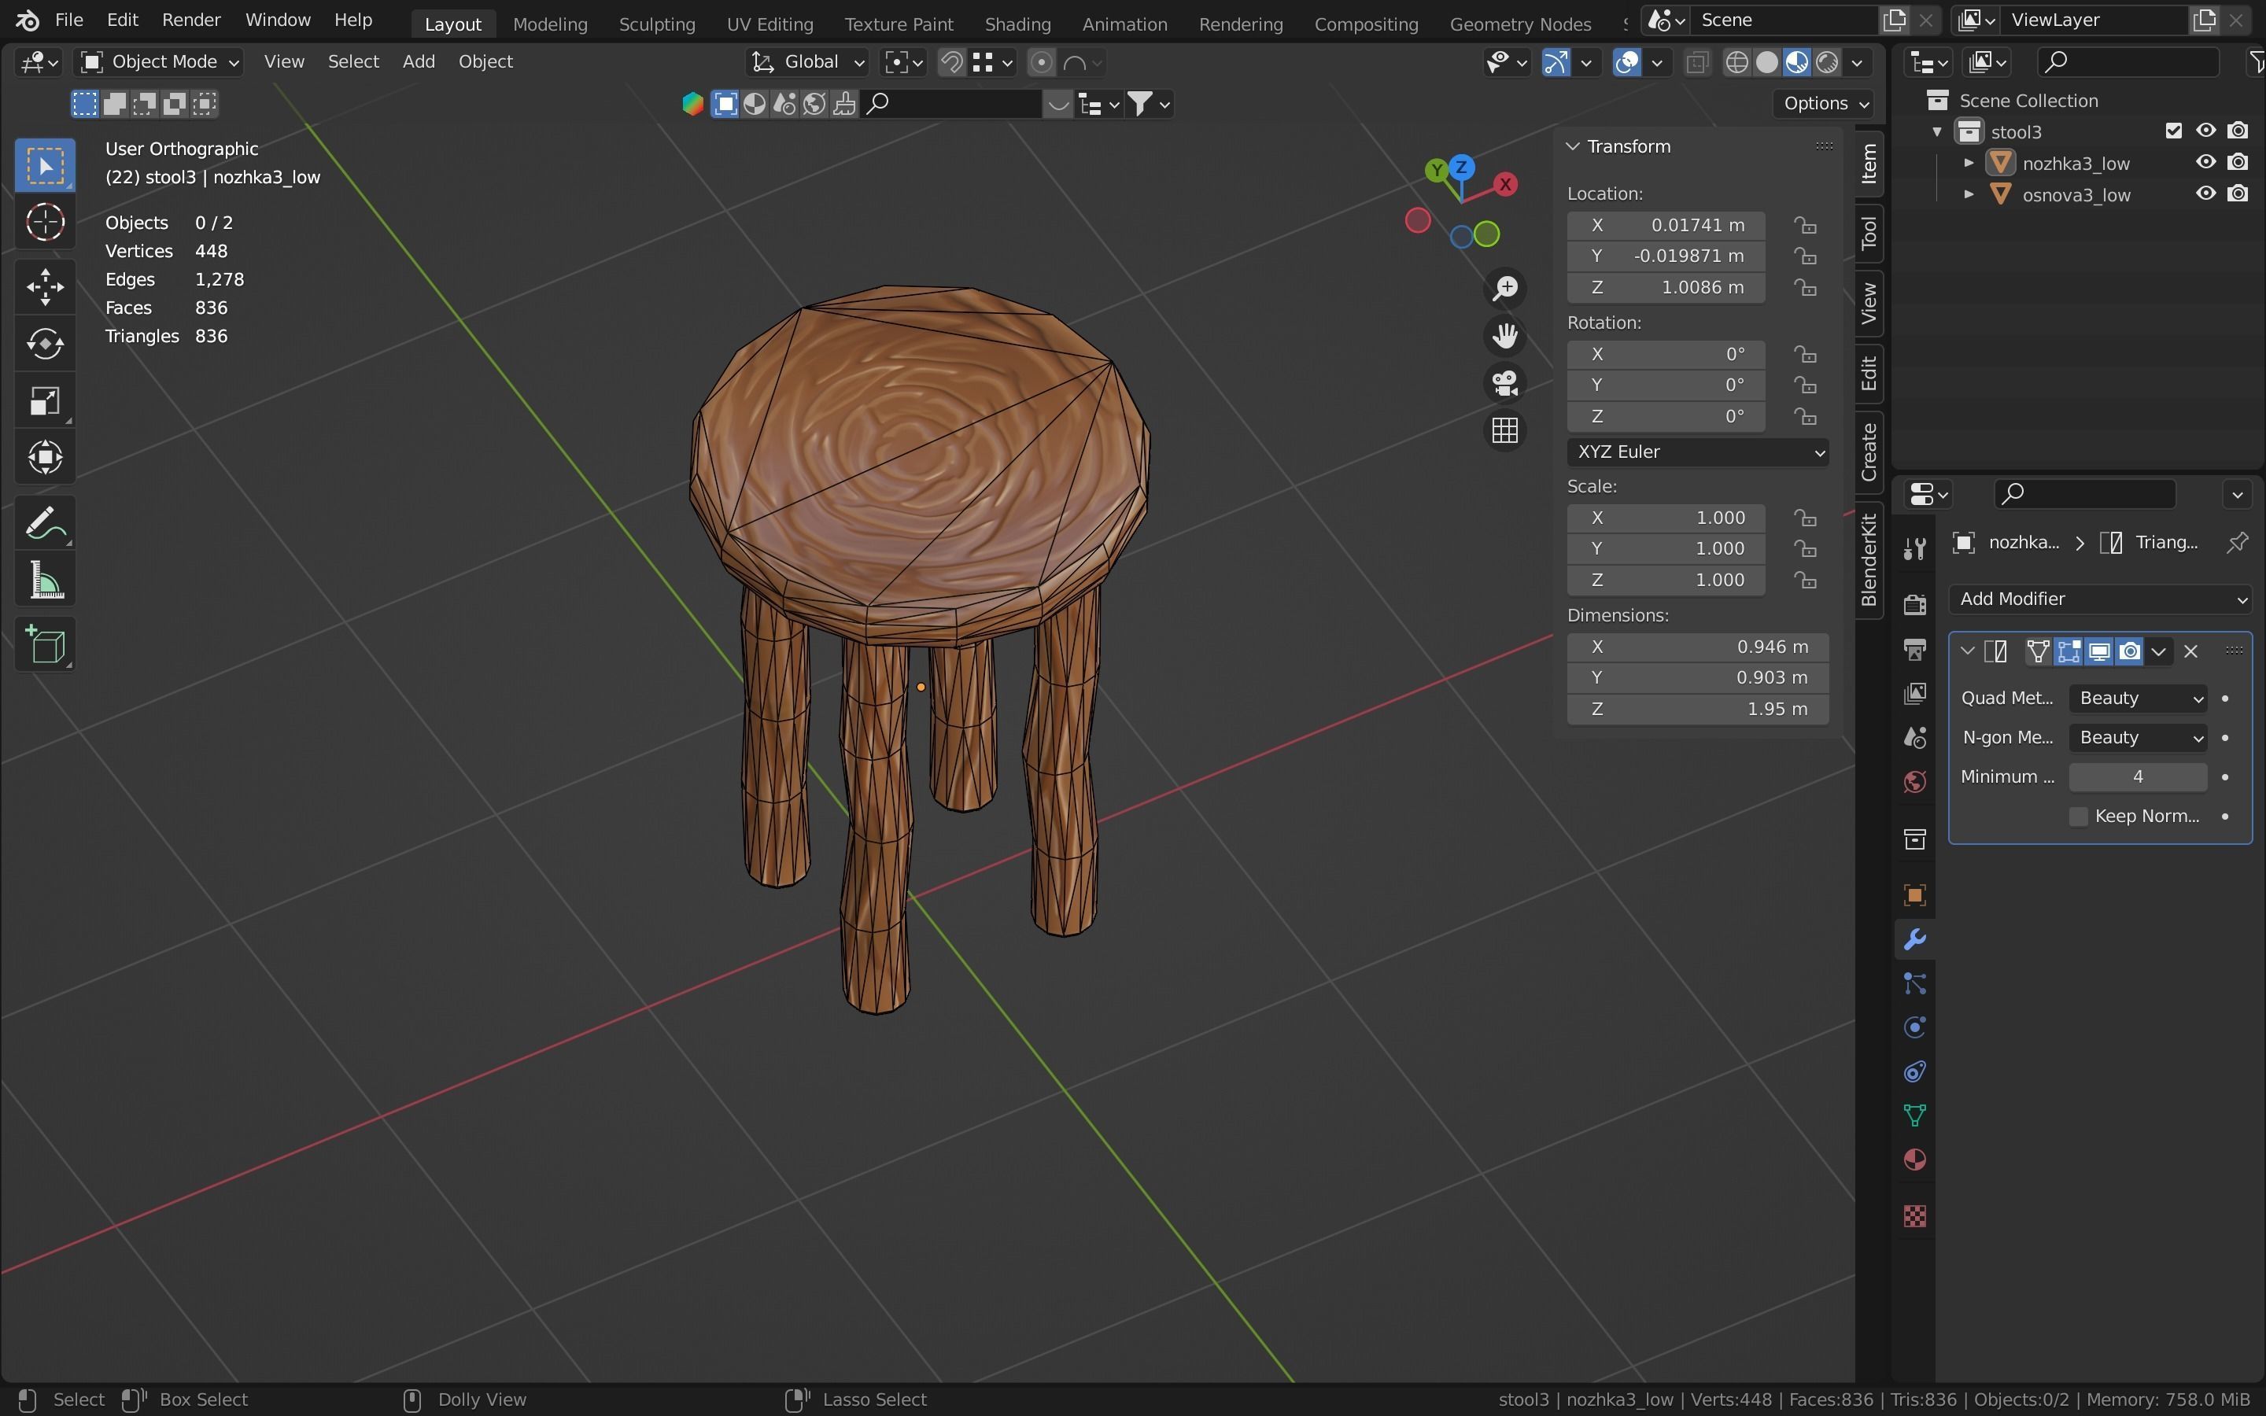Open the viewport Options dropdown
The width and height of the screenshot is (2266, 1416).
tap(1825, 103)
